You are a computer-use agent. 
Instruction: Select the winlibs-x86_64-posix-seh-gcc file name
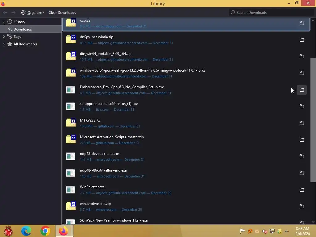142,70
